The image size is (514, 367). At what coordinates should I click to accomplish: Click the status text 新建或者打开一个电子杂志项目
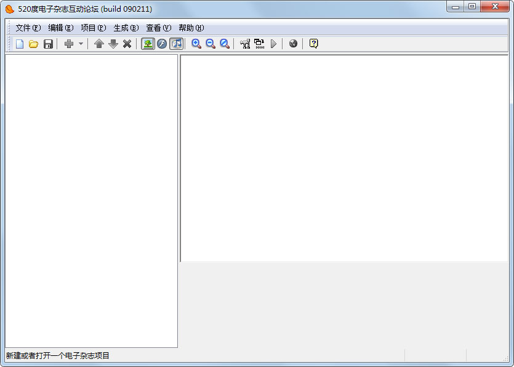(x=58, y=355)
